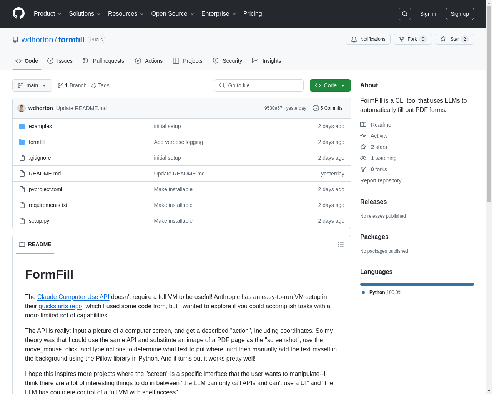
Task: Click the branch icon next to 1 Branch
Action: click(x=60, y=85)
